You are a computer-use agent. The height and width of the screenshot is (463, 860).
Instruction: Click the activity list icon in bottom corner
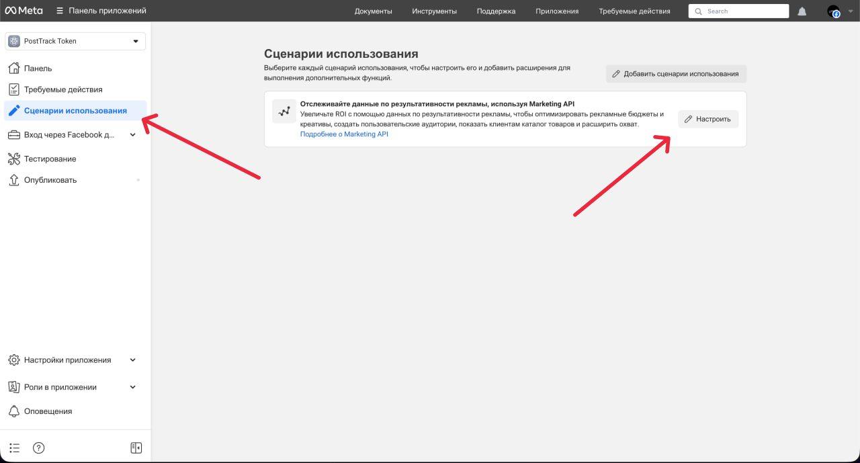coord(14,448)
